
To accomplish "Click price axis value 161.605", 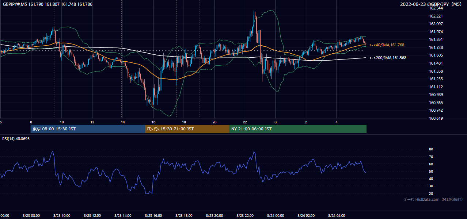I will click(x=436, y=55).
